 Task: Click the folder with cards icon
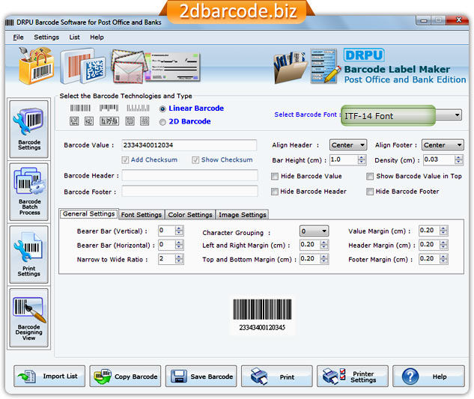tap(291, 67)
